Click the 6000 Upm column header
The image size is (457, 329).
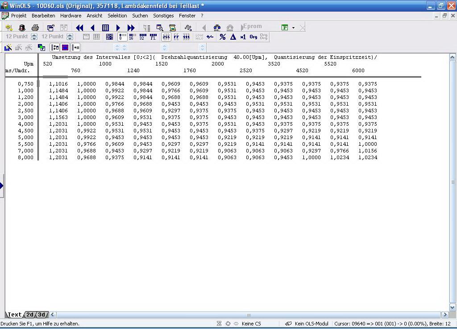point(358,70)
